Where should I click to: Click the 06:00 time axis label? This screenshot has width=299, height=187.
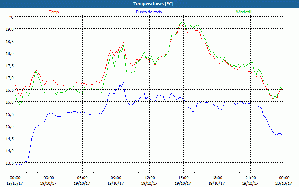pos(82,178)
